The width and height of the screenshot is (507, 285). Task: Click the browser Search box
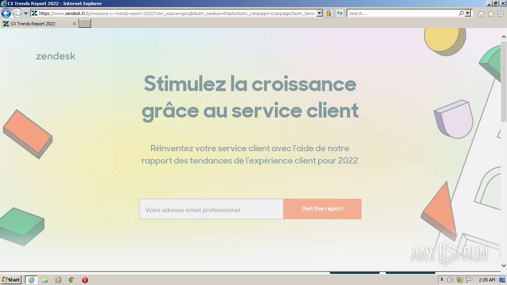pos(402,13)
